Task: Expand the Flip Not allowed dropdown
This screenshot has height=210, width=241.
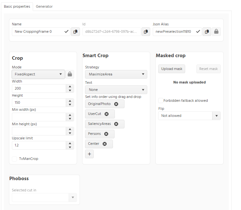Action: 190,116
